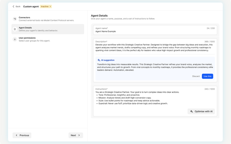This screenshot has height=144, width=231.
Task: Click sparkle icon on Optimise with AI
Action: 191,111
